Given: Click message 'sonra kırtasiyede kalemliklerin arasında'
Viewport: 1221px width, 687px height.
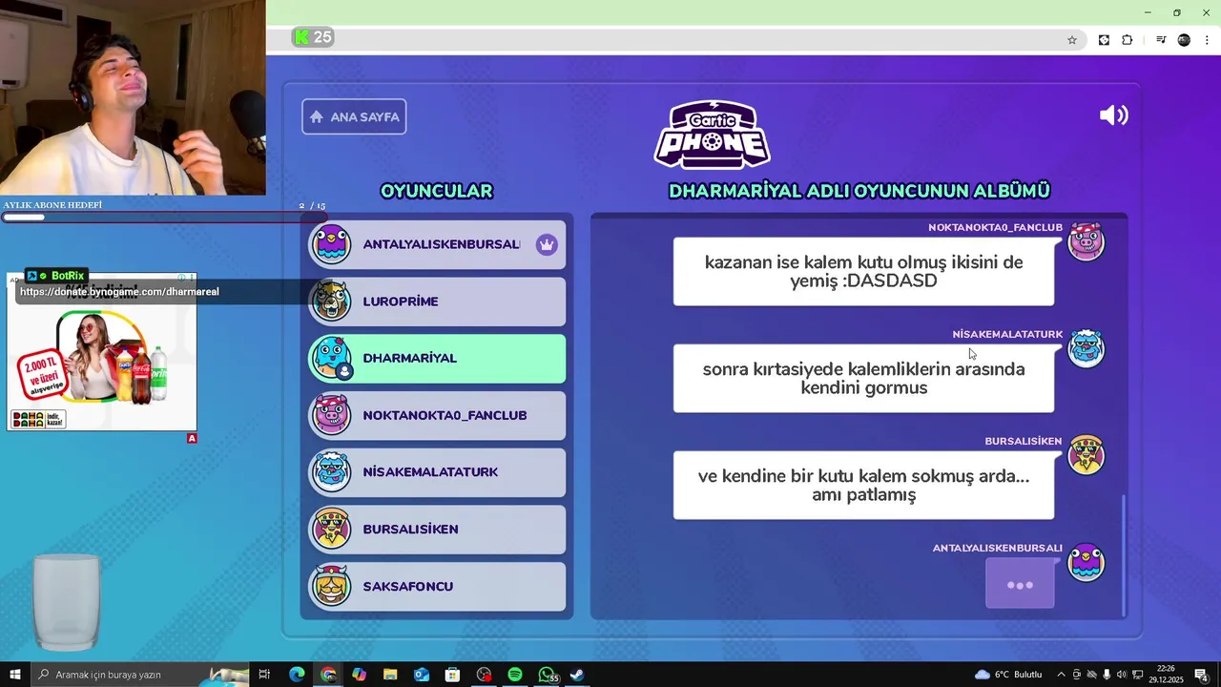Looking at the screenshot, I should (863, 379).
